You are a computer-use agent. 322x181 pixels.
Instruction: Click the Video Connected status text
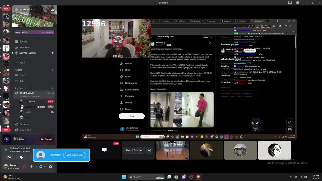click(20, 148)
